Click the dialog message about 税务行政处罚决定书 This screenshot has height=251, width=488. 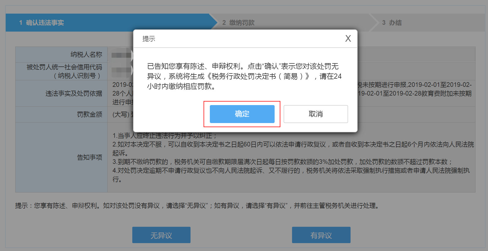click(244, 76)
